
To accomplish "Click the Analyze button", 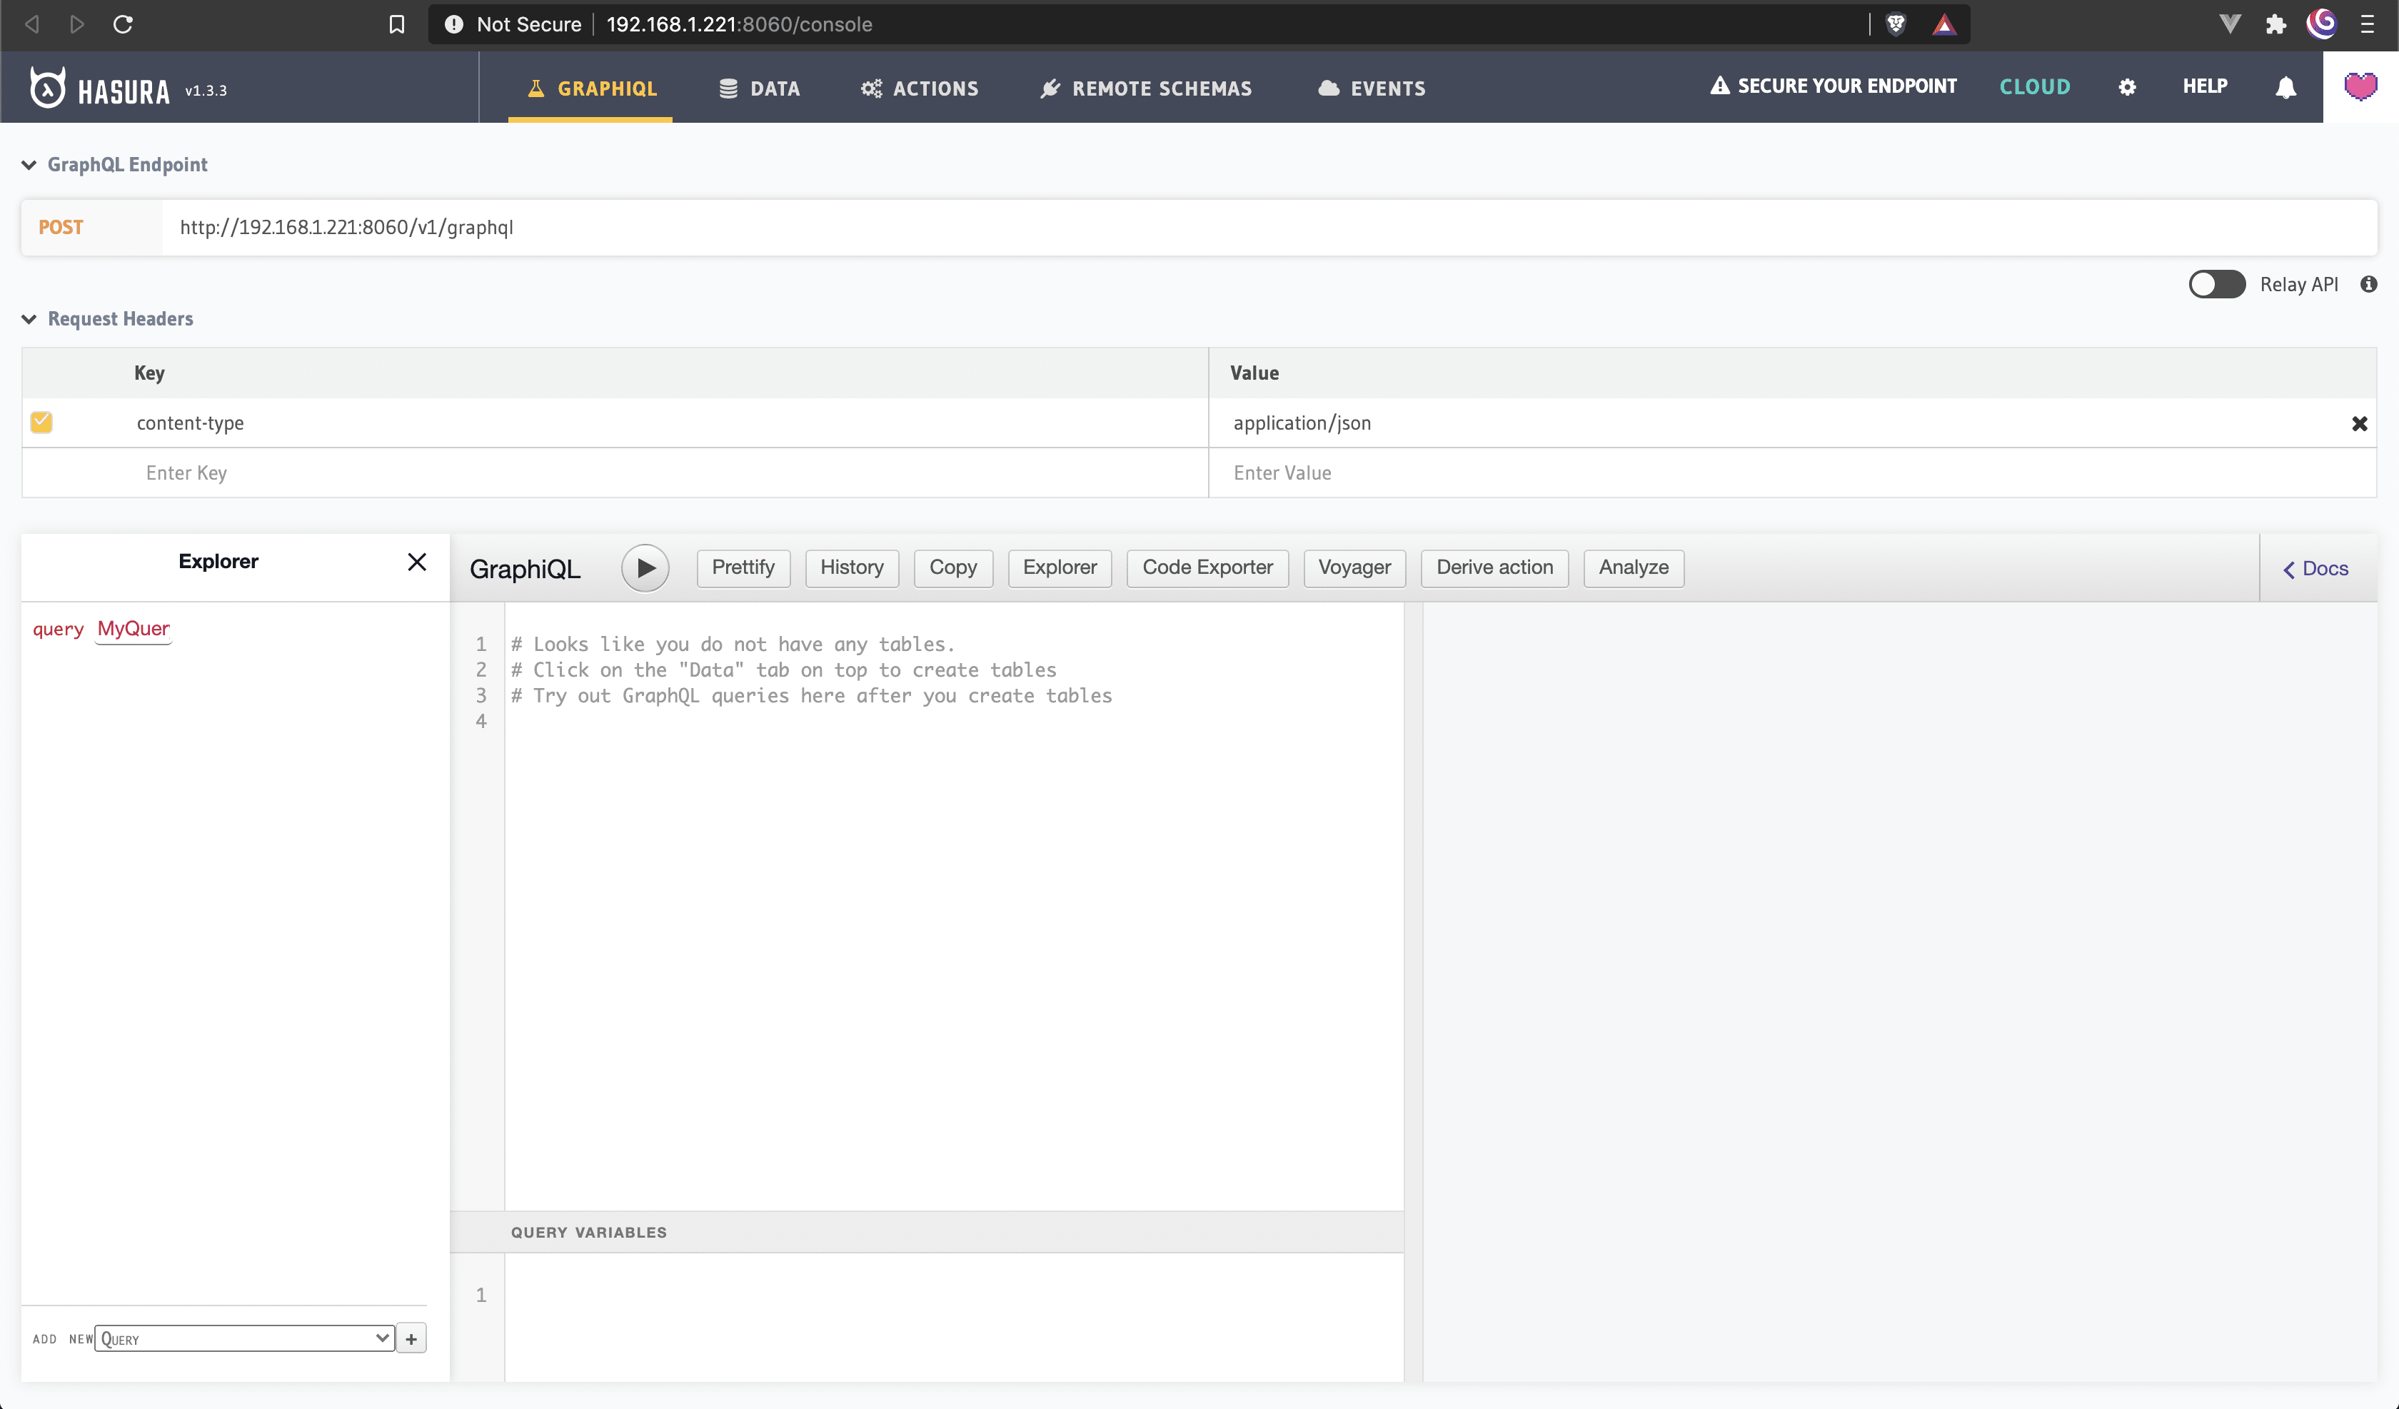I will 1634,568.
